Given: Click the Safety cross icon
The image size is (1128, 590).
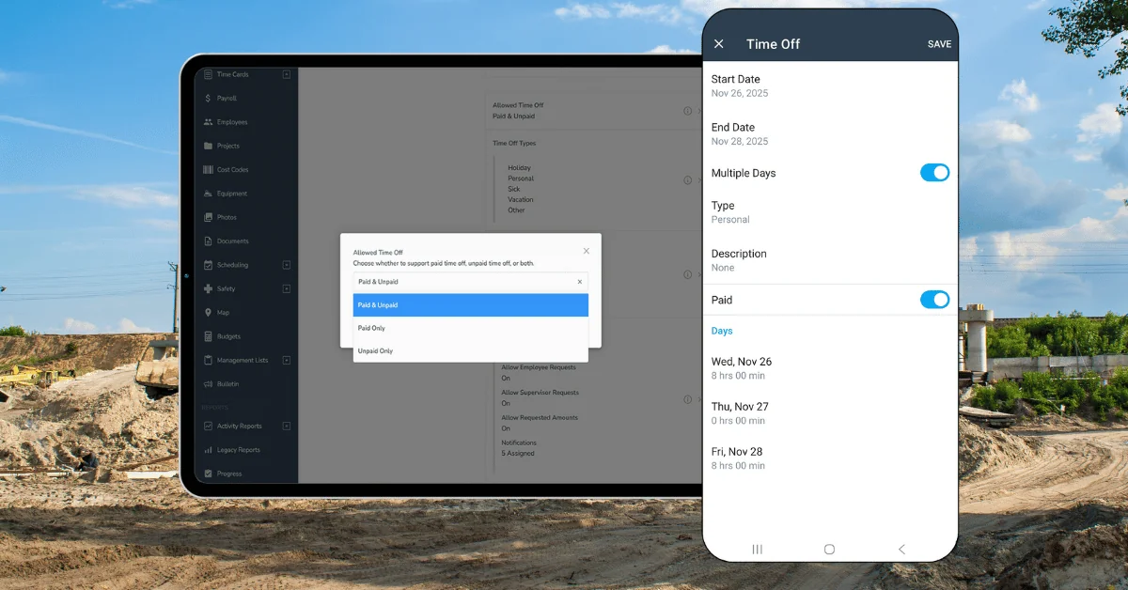Looking at the screenshot, I should point(208,288).
